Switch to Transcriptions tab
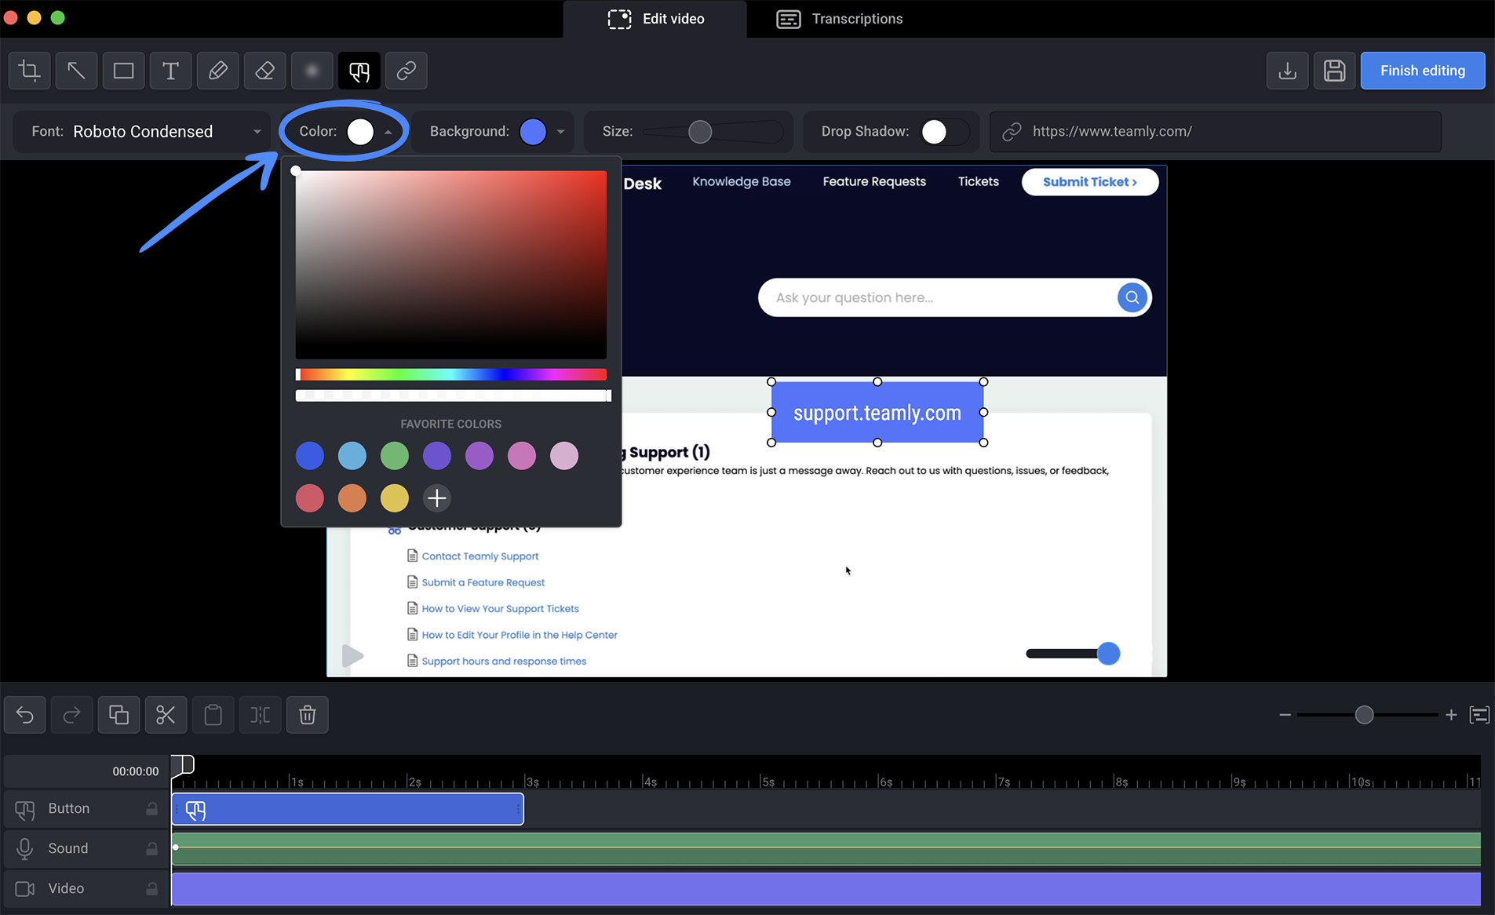Screen dimensions: 1495x915 coord(839,19)
